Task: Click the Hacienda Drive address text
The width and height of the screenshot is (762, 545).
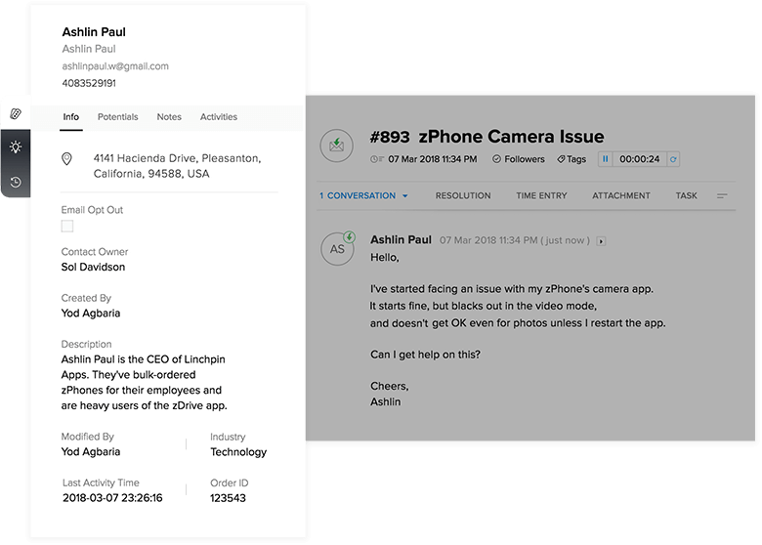Action: (178, 166)
